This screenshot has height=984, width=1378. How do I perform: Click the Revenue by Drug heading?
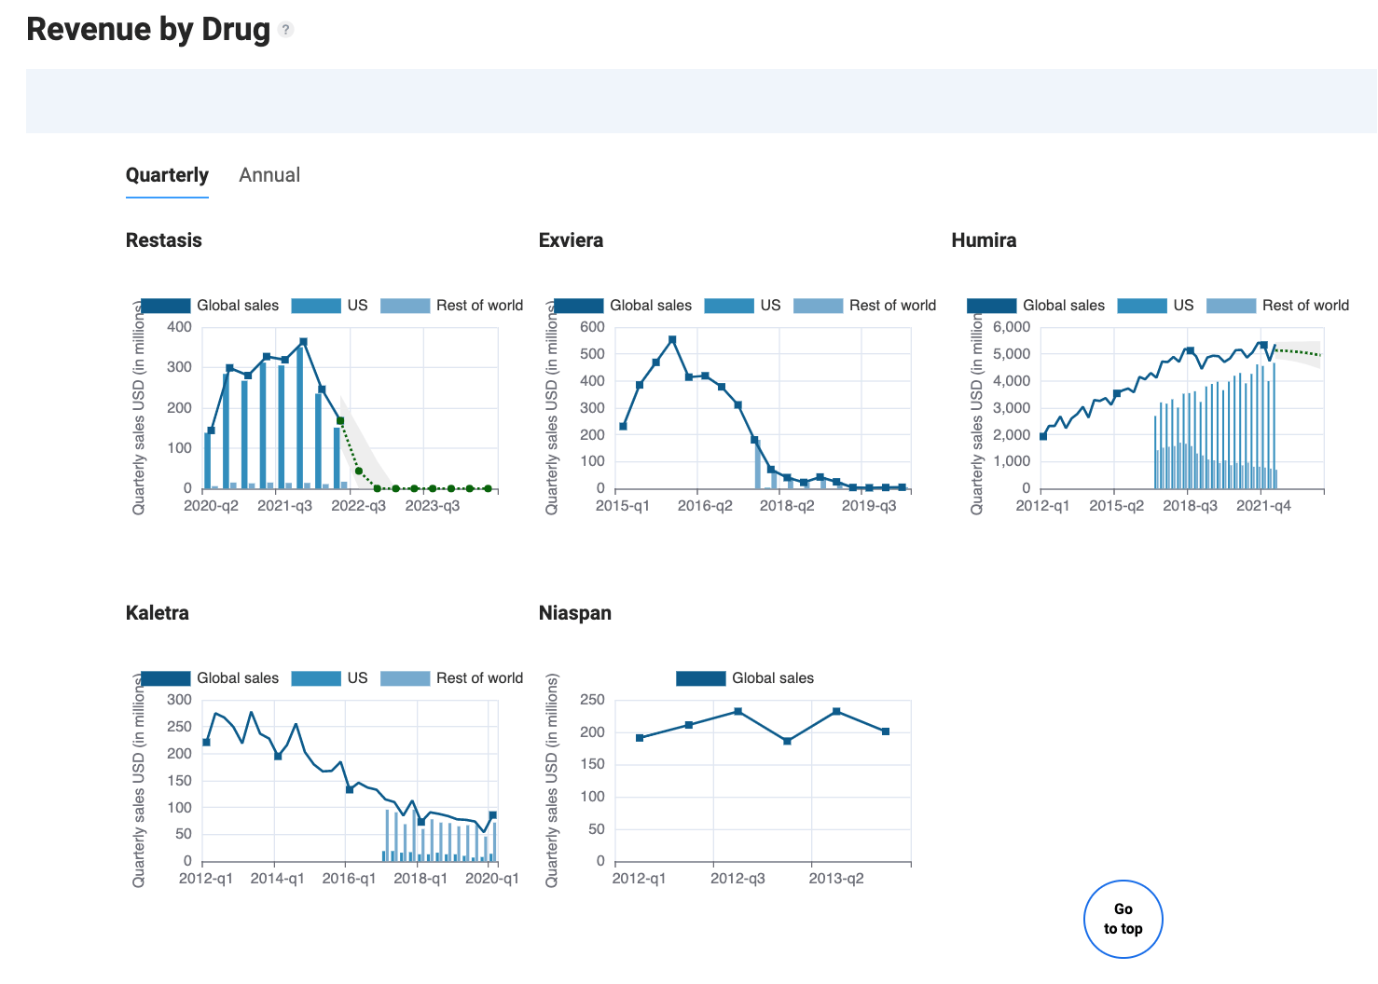click(148, 29)
